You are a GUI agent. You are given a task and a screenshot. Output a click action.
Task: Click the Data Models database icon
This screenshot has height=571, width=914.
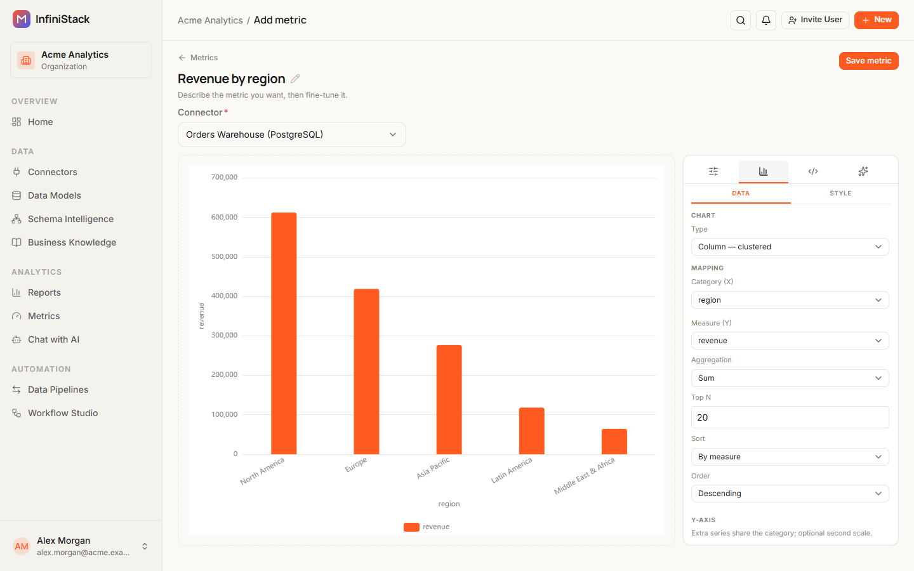tap(17, 195)
